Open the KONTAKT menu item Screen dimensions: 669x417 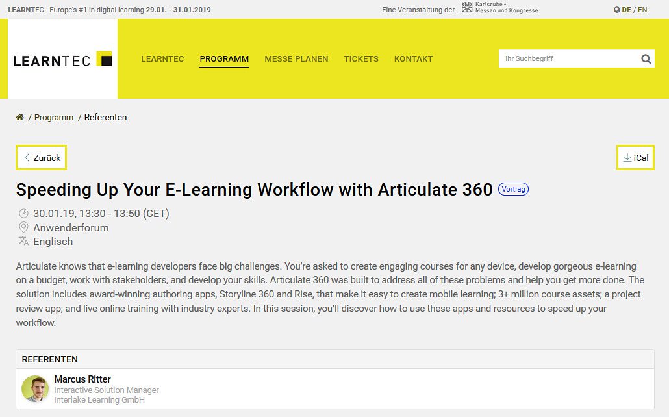tap(413, 58)
